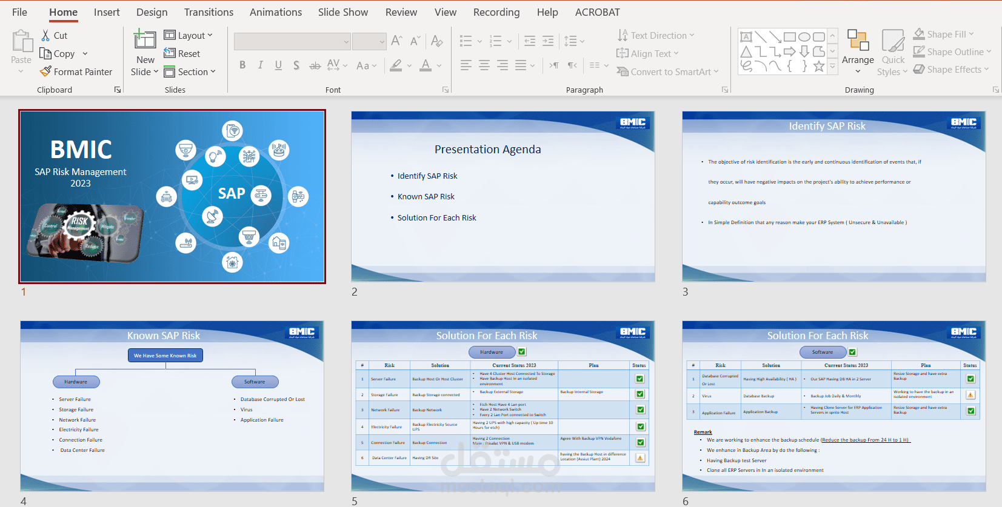Image resolution: width=1002 pixels, height=507 pixels.
Task: Open Font Color dropdown arrow
Action: coord(439,65)
